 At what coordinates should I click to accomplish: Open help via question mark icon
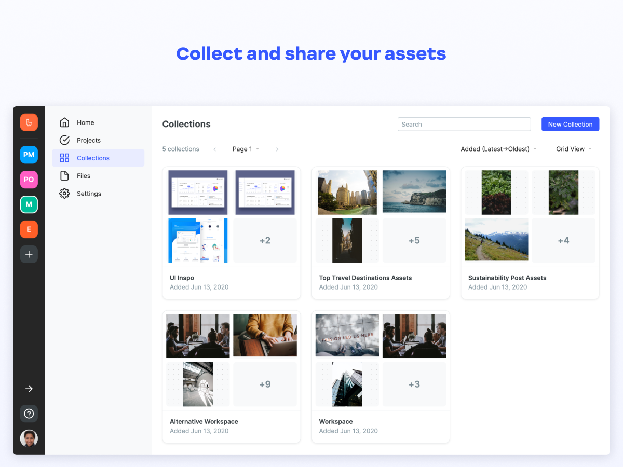(x=29, y=414)
